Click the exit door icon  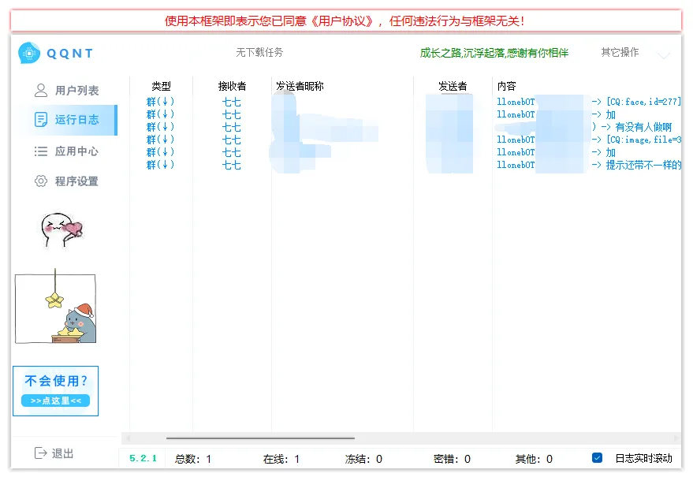41,453
